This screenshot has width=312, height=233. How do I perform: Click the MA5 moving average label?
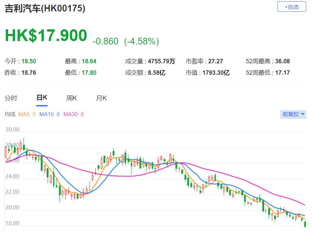coord(27,114)
